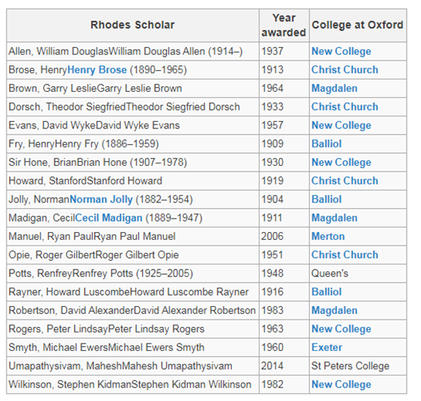Click Balliol in the Henry Fry row
Image resolution: width=421 pixels, height=401 pixels.
[327, 143]
